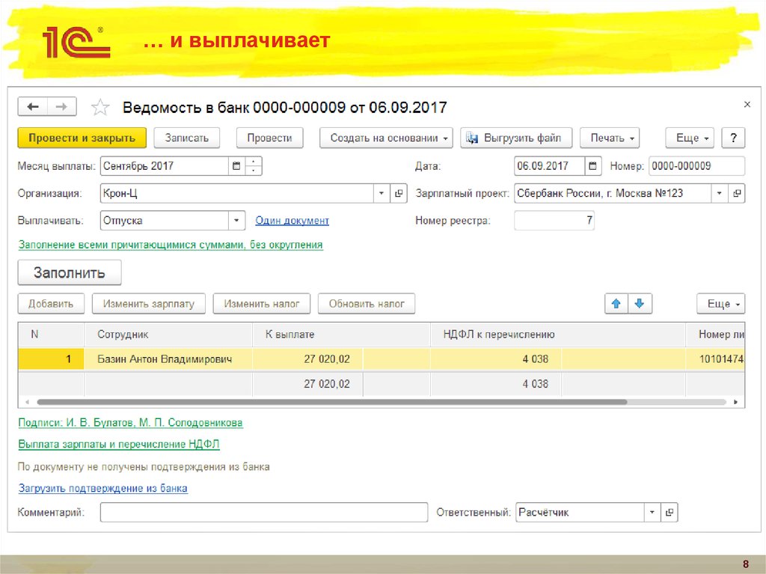Open calendar for the Дата field
This screenshot has width=766, height=574.
click(592, 166)
